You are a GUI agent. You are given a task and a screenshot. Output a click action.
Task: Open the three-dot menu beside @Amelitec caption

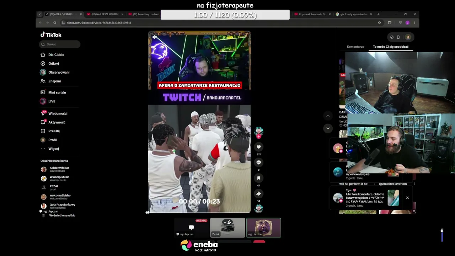click(414, 184)
